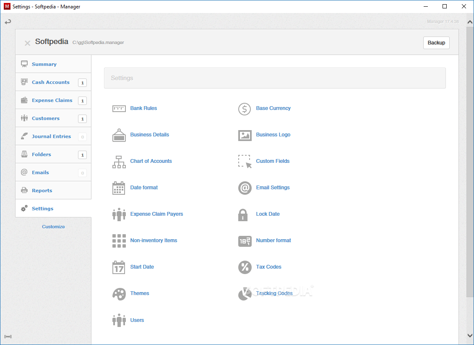
Task: Open the Email Settings link
Action: pos(273,188)
